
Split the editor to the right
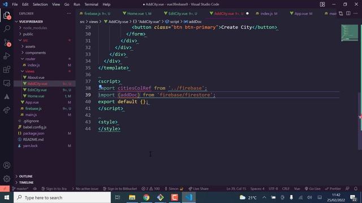click(348, 14)
